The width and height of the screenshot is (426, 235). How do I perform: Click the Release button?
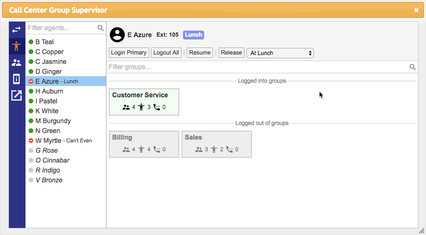(231, 53)
